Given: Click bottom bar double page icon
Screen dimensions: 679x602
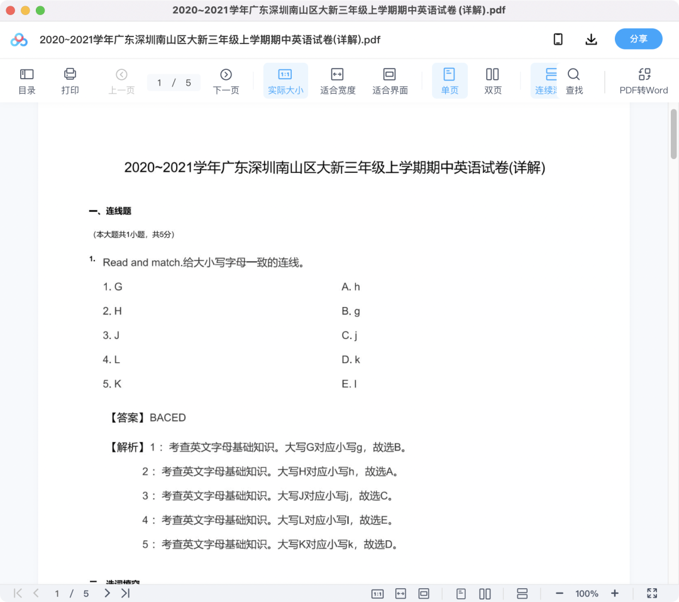Looking at the screenshot, I should click(485, 594).
